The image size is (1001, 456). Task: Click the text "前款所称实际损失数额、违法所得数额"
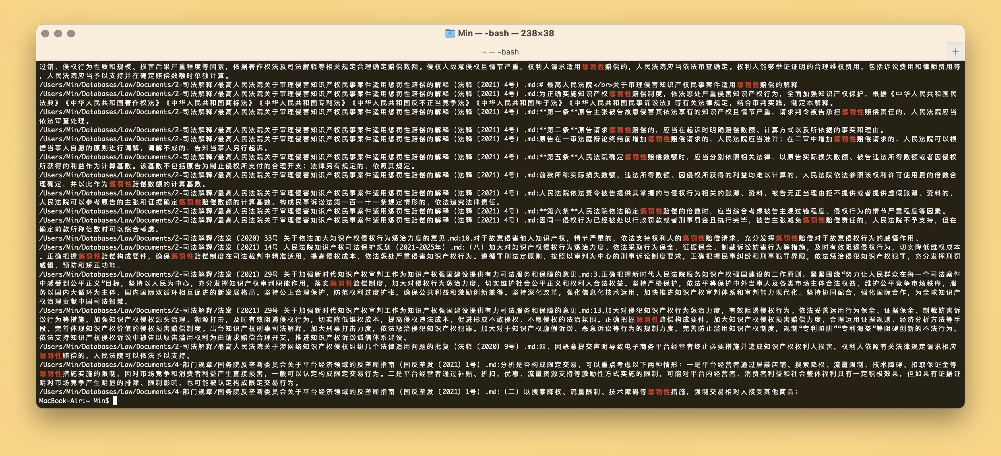click(x=605, y=175)
